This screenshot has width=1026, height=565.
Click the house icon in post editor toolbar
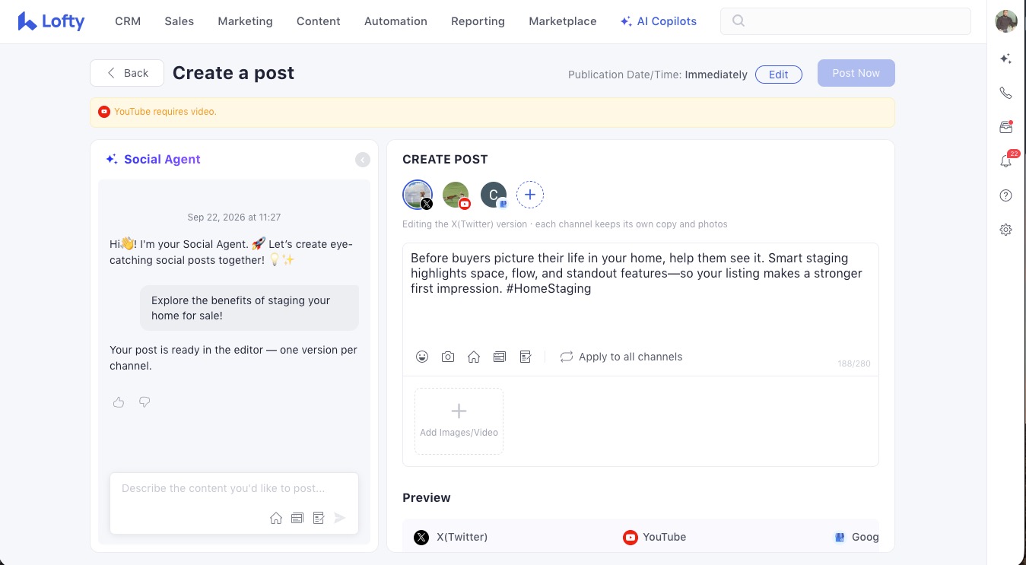click(474, 357)
